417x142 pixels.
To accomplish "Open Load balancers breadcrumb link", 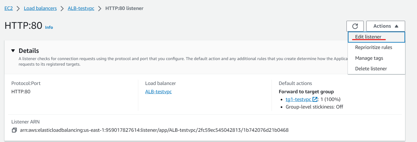I will pos(40,8).
